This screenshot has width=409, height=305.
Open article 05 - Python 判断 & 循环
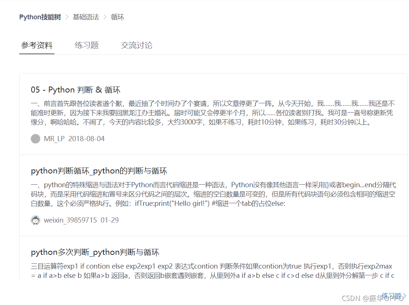[x=75, y=90]
